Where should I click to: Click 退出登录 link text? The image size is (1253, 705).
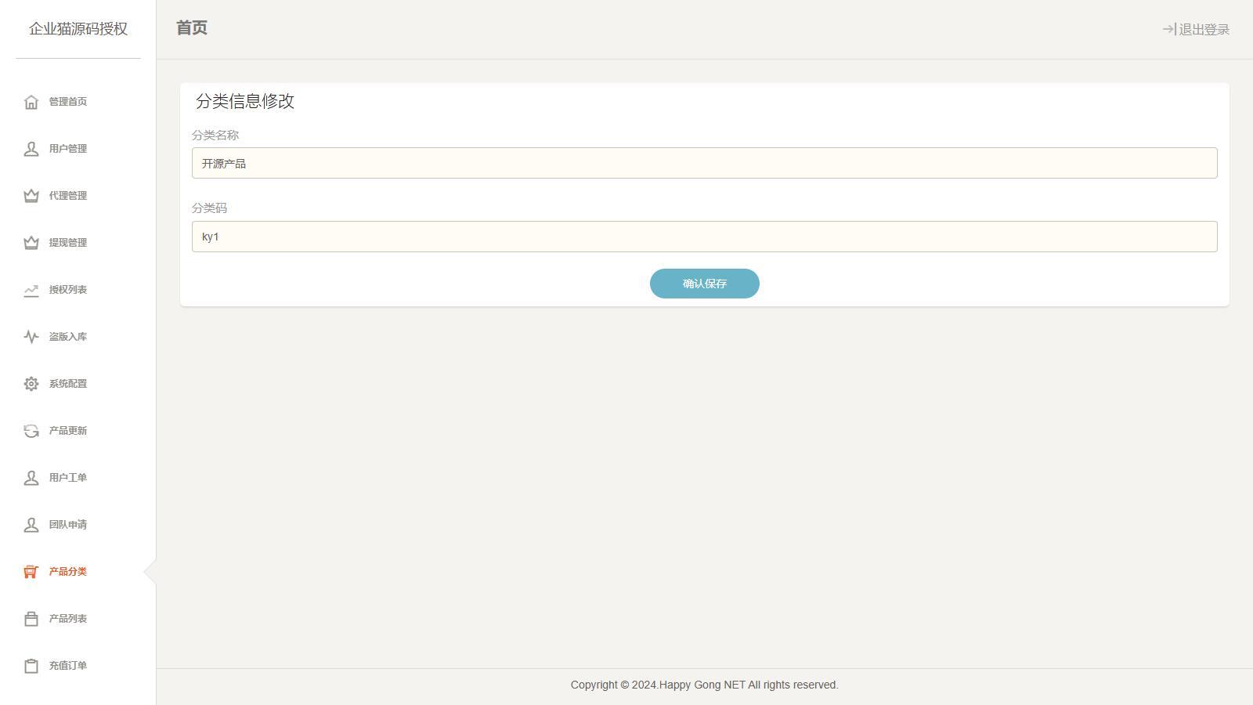tap(1204, 30)
